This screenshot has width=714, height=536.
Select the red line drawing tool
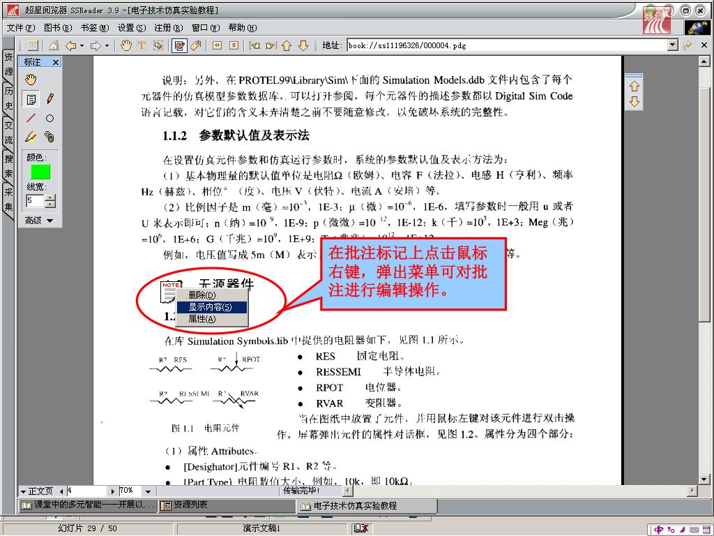[x=31, y=118]
